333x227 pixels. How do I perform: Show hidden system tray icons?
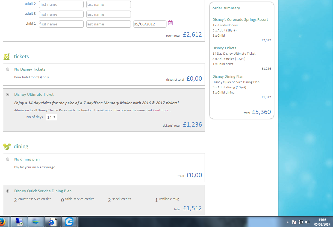(288, 222)
